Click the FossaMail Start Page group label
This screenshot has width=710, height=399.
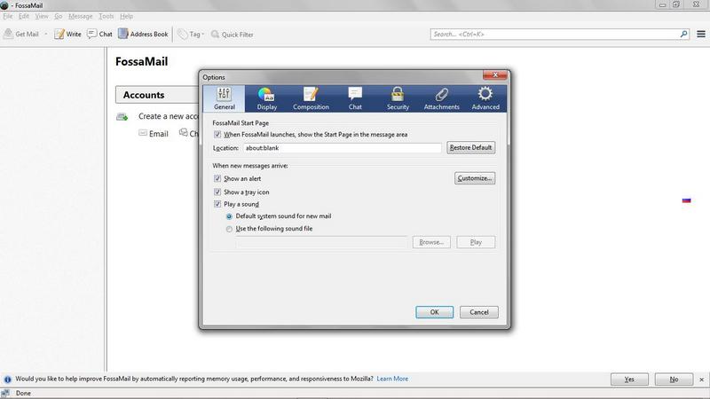point(241,123)
